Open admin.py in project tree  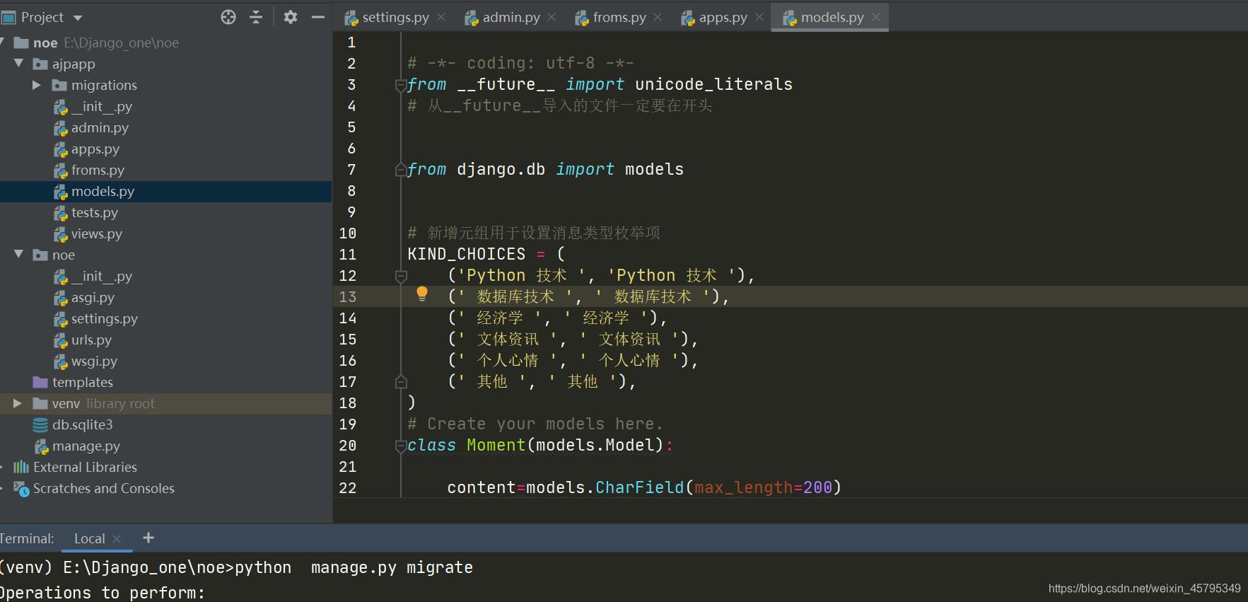pyautogui.click(x=91, y=127)
